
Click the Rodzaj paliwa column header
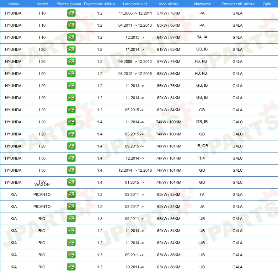click(x=69, y=4)
